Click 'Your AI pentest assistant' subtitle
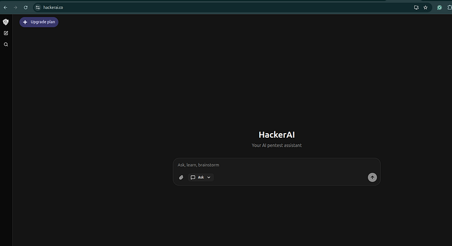 pyautogui.click(x=277, y=146)
